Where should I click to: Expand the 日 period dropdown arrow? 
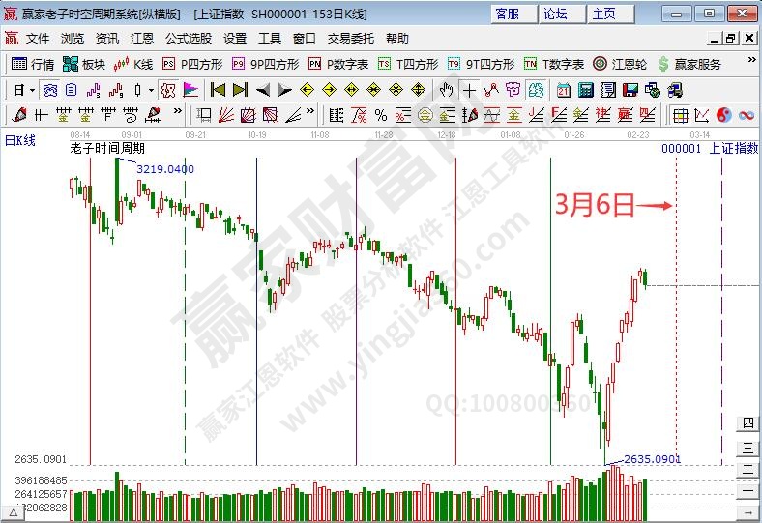(x=32, y=90)
